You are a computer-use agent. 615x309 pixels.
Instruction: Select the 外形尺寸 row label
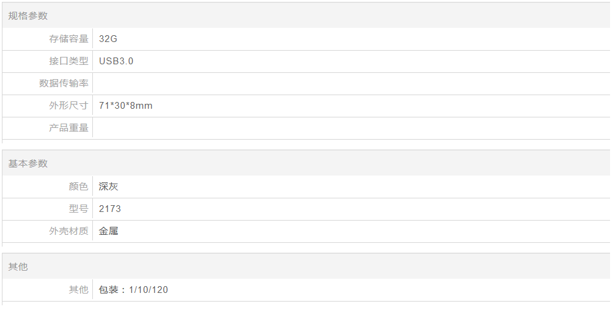(x=69, y=106)
